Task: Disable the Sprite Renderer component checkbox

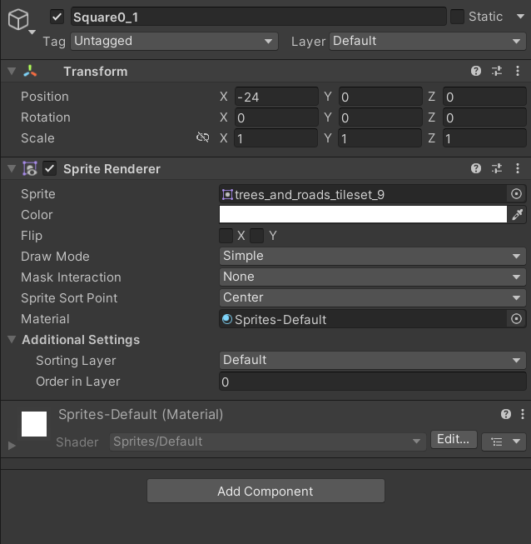Action: [50, 168]
